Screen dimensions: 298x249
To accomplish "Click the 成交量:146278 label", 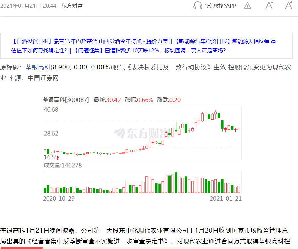I will (x=62, y=165).
